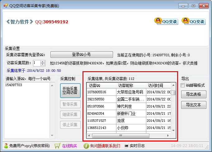Image resolution: width=212 pixels, height=152 pixels.
Task: Click results table scroll up arrow
Action: [x=173, y=85]
